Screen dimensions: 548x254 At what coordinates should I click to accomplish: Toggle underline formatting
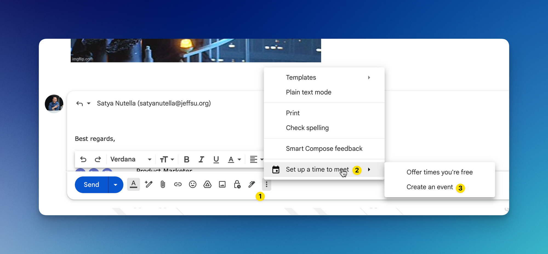tap(216, 159)
